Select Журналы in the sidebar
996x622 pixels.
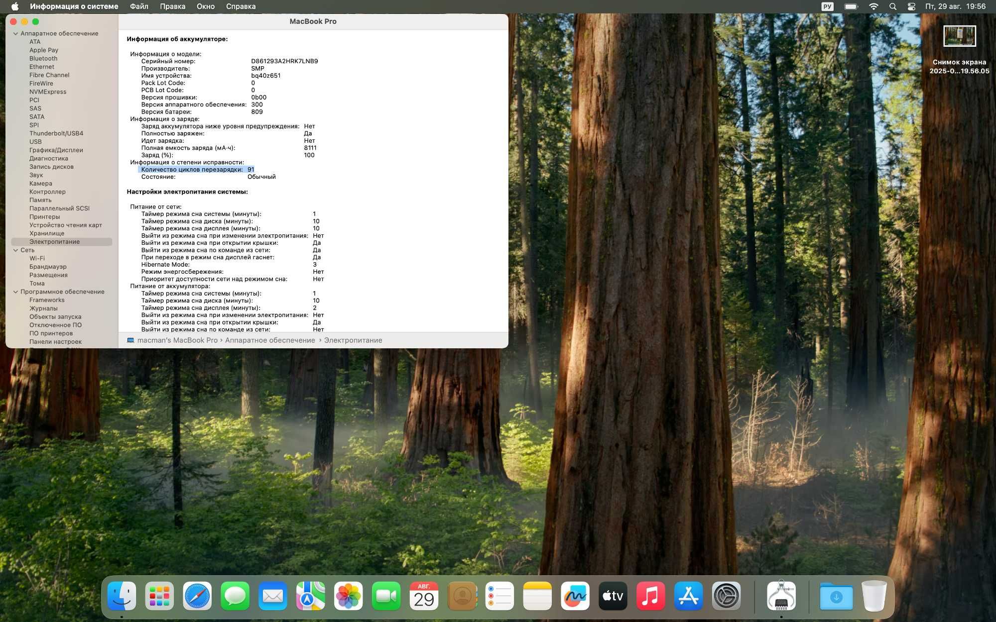point(43,309)
